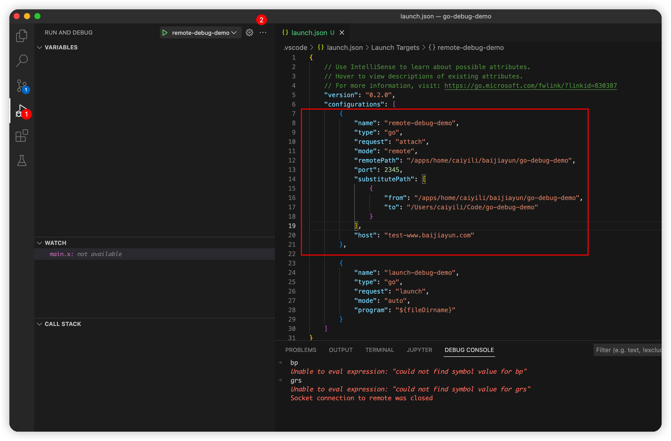Viewport: 671px width, 441px height.
Task: Switch to the TERMINAL panel tab
Action: 379,350
